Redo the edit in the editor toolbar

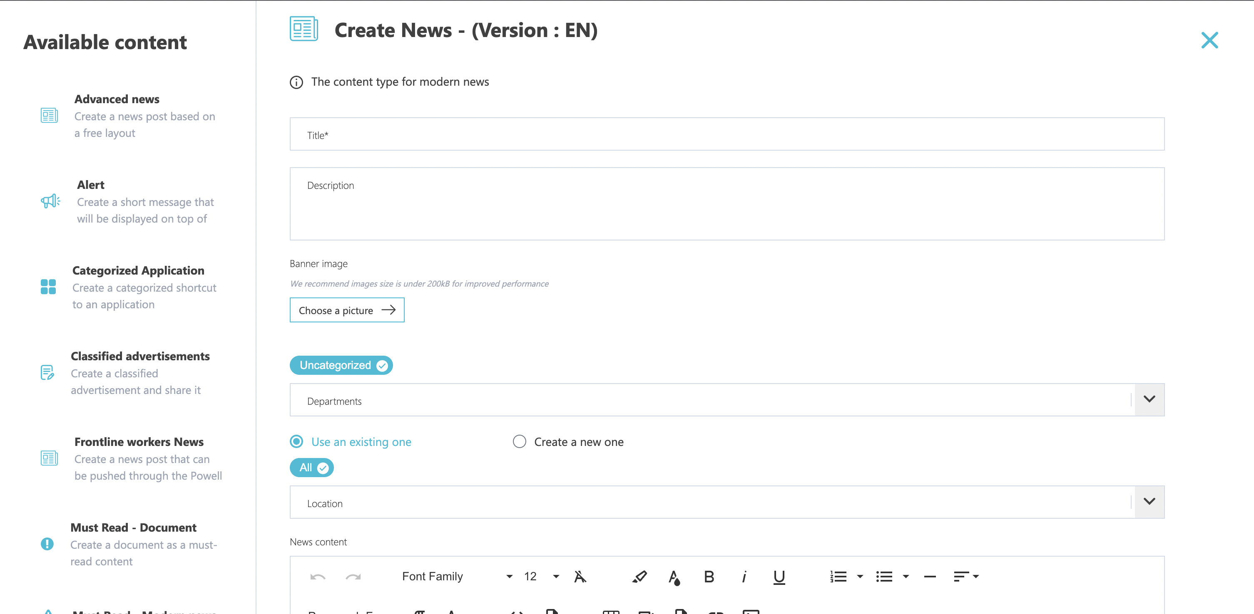(353, 577)
